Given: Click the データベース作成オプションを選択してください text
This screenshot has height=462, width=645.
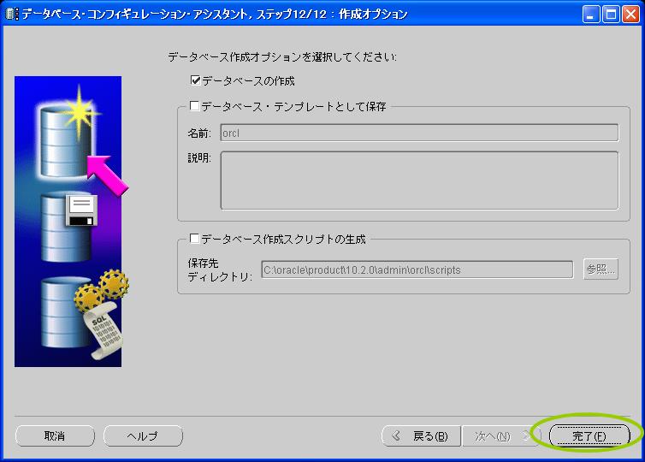Looking at the screenshot, I should click(282, 56).
